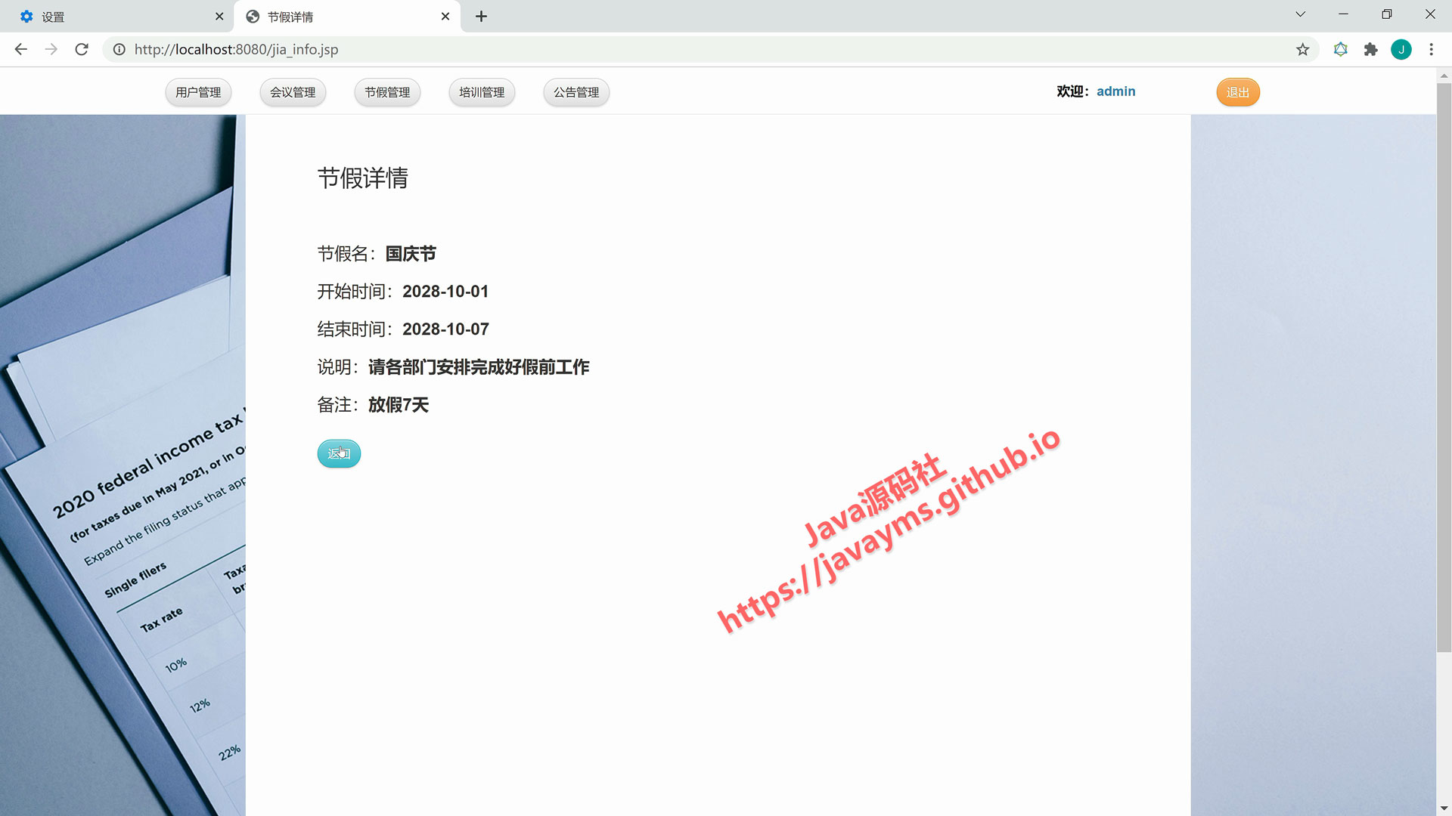Click the admin username link
Image resolution: width=1452 pixels, height=816 pixels.
click(1115, 91)
